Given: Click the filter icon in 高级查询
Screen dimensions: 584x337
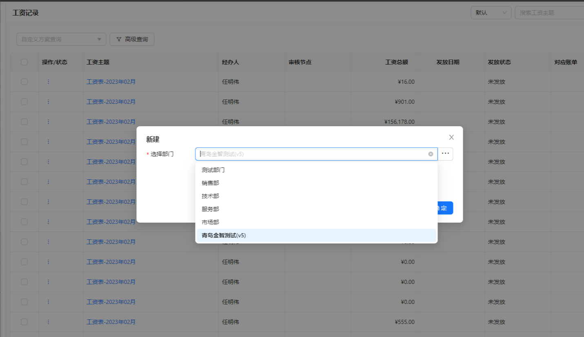Looking at the screenshot, I should click(119, 39).
